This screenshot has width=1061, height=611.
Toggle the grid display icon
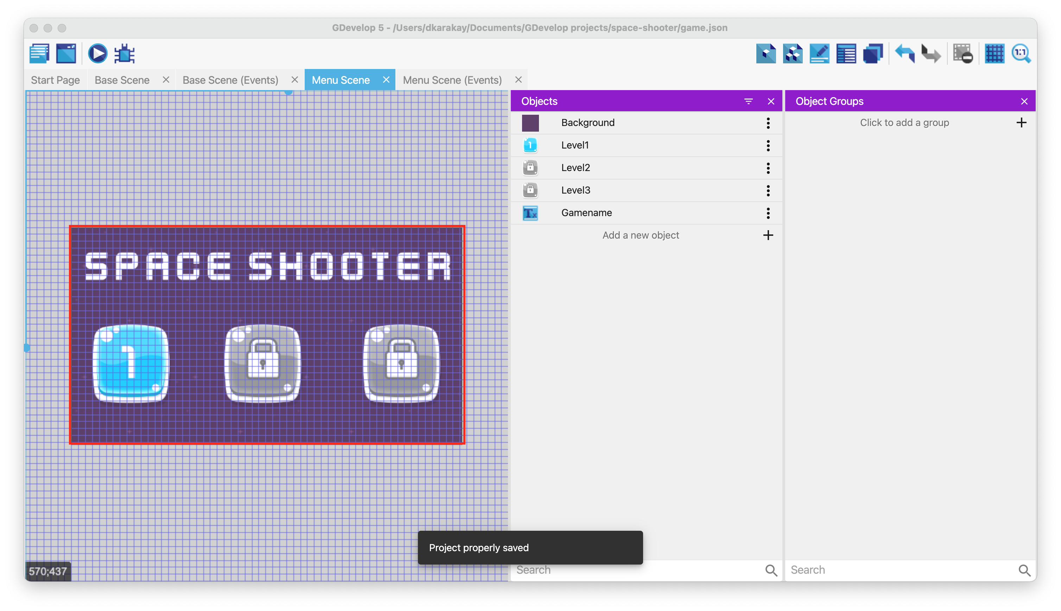pos(994,53)
